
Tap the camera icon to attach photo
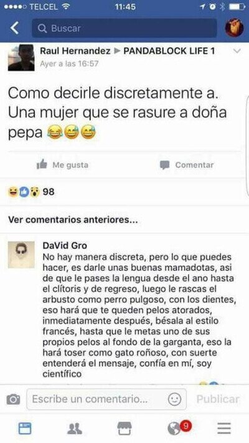13,399
